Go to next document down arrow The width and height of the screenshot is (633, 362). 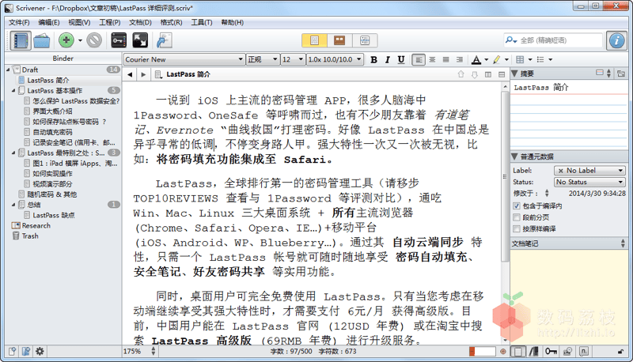coord(474,74)
